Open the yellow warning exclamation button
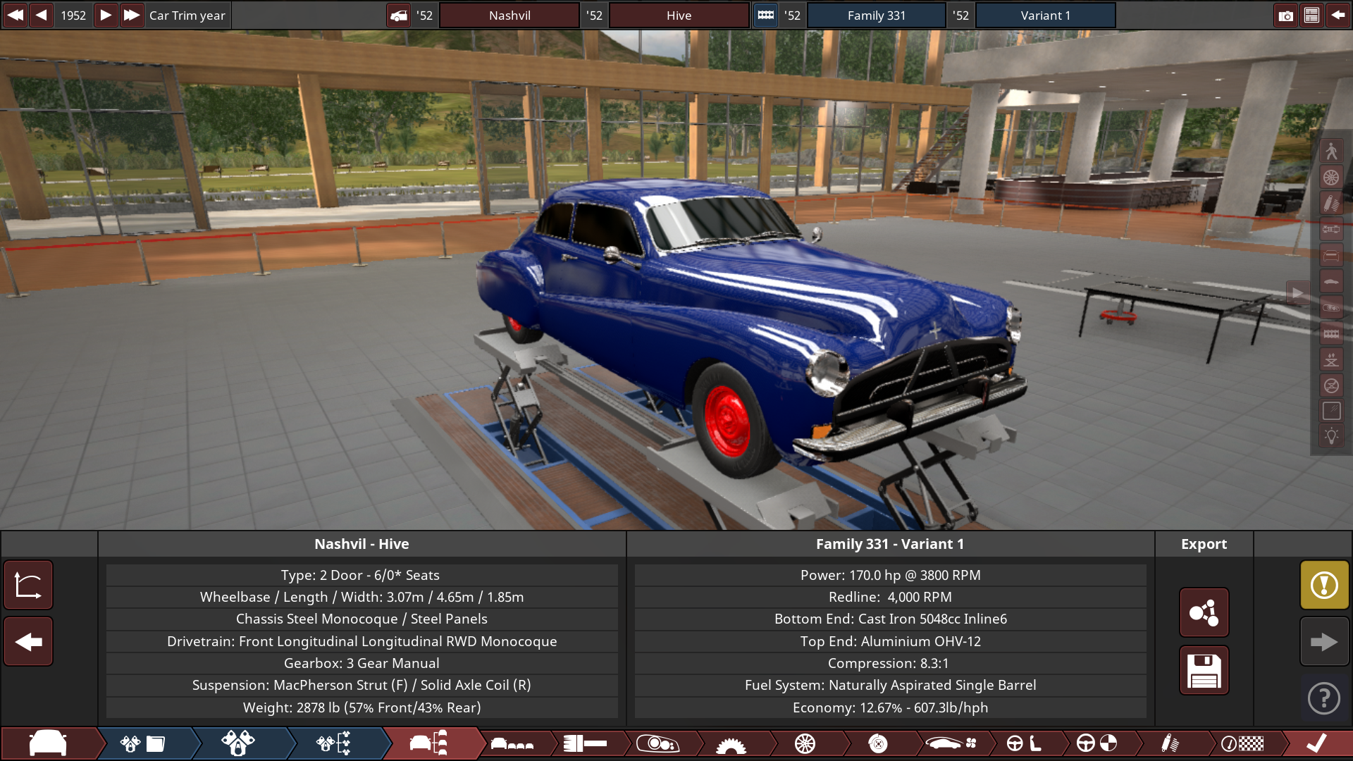 [x=1324, y=585]
